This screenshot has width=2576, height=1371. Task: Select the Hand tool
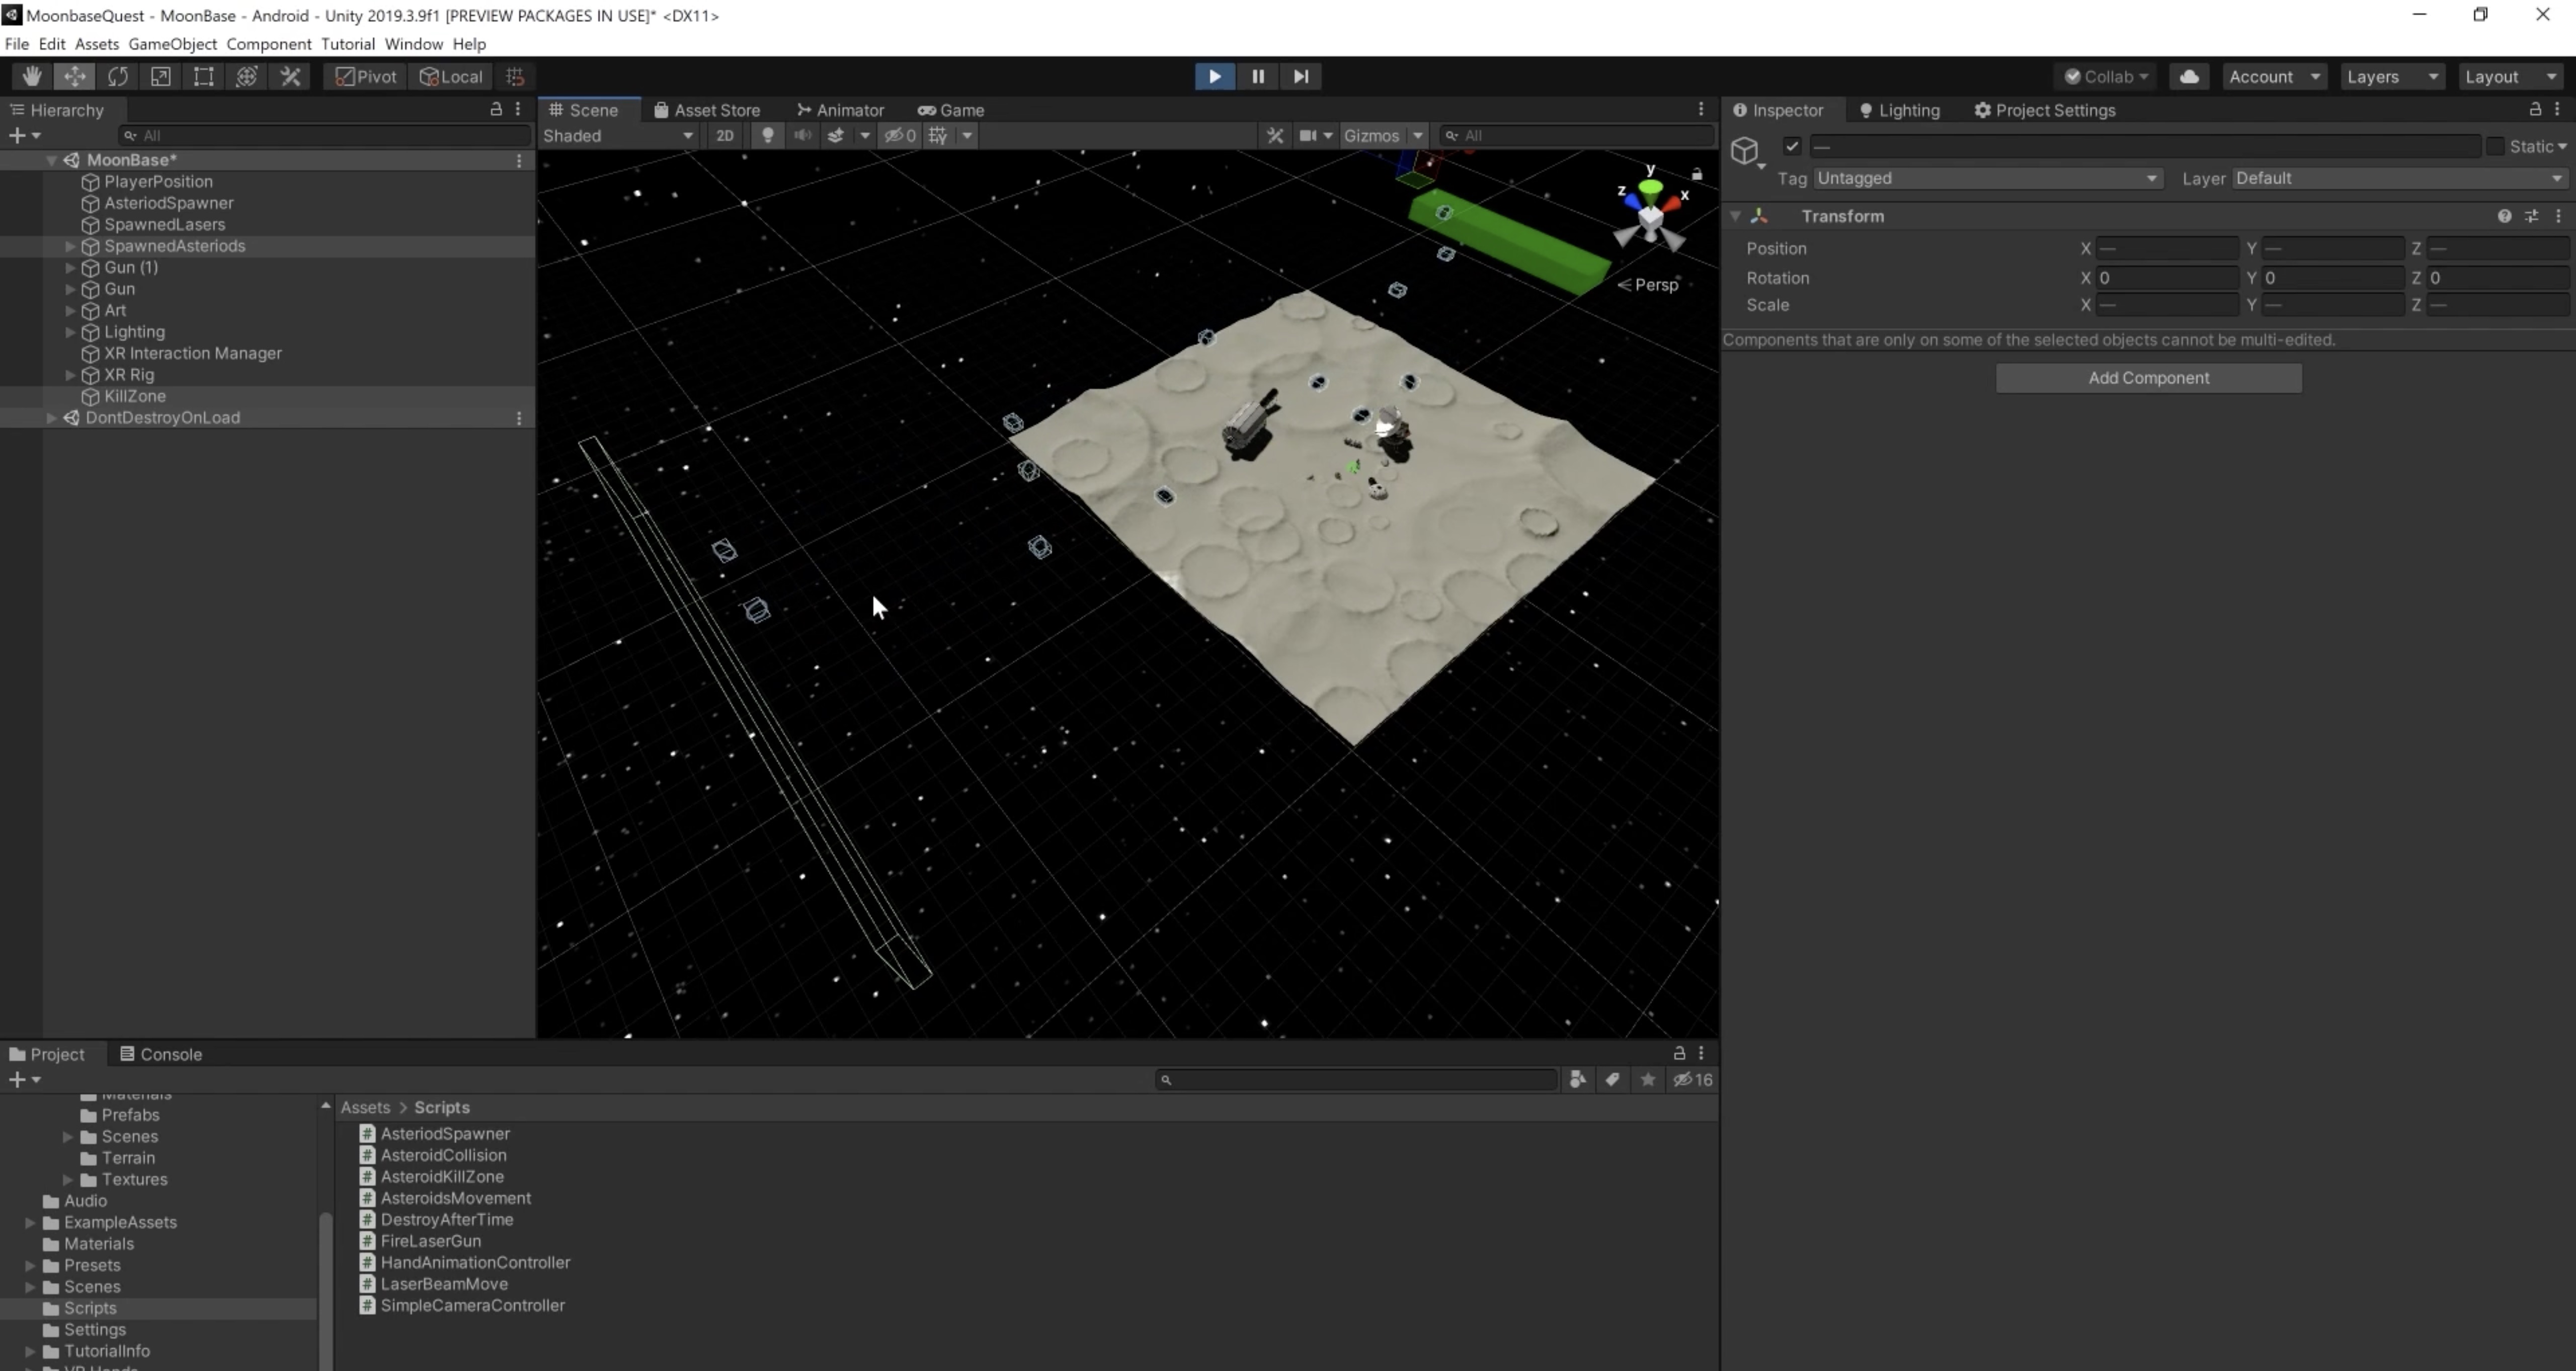(x=32, y=76)
